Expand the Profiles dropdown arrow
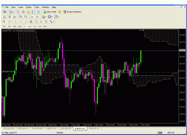Image resolution: width=187 pixels, height=135 pixels. coord(13,12)
